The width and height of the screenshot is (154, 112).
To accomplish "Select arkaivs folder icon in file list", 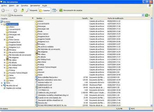I will pos(37,21).
